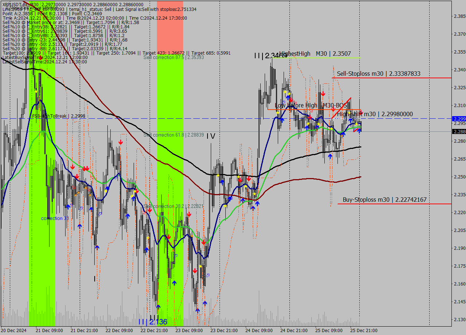Select Sell correction 61.8 label at 2.28839
This screenshot has height=335, width=466.
[x=174, y=135]
